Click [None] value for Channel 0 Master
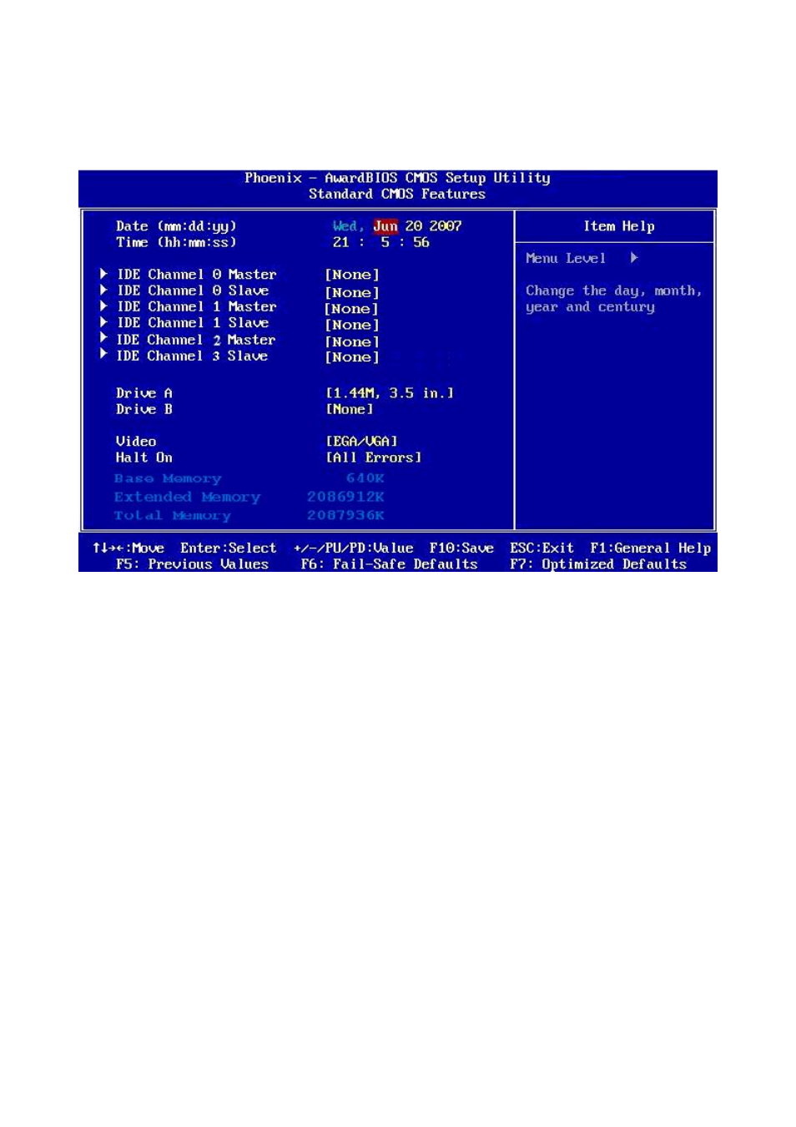Screen dimensions: 796x1127 click(352, 275)
